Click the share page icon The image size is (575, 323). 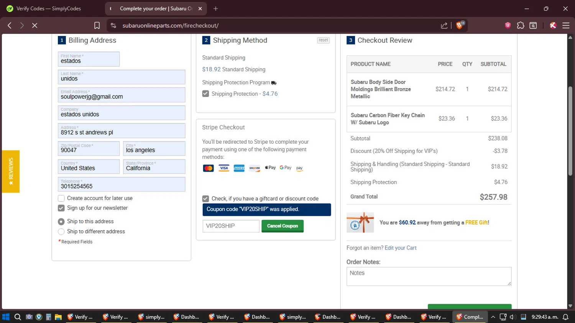(x=444, y=25)
